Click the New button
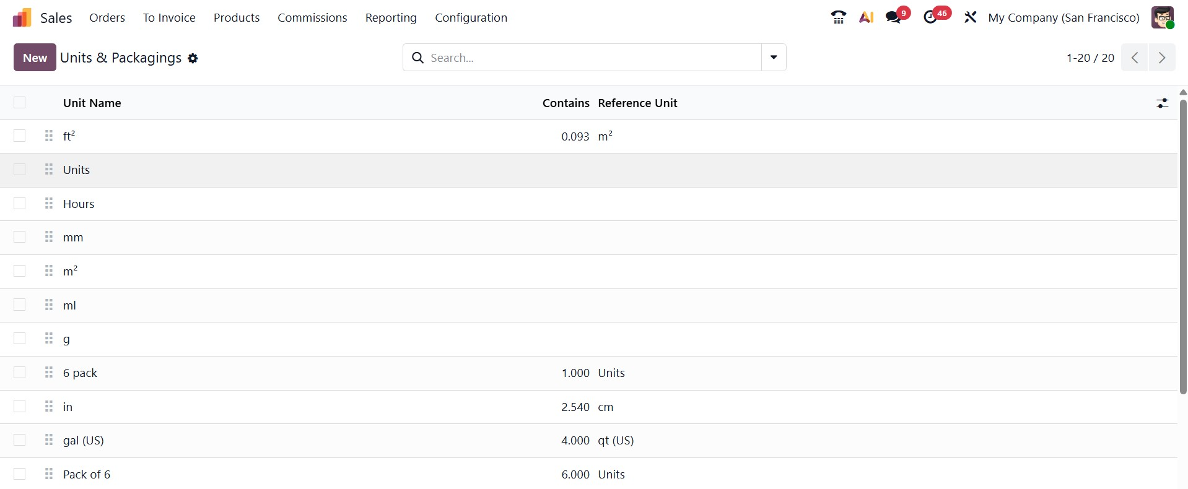 coord(35,58)
